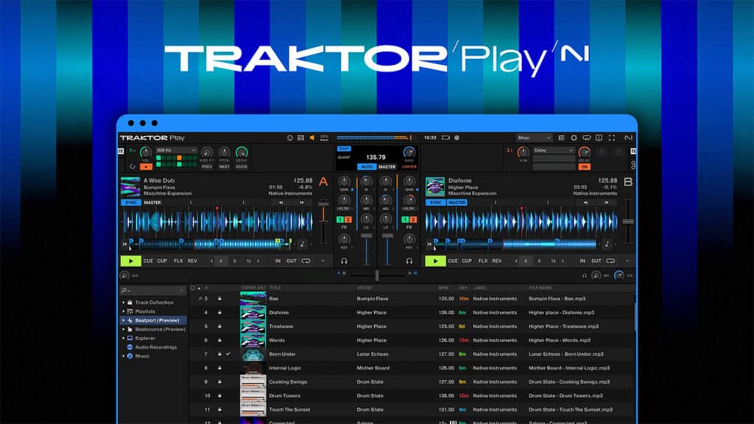Click MASTER in the clock panel
Screen dimensions: 754x424
[387, 167]
